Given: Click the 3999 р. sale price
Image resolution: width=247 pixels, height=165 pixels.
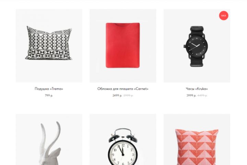Looking at the screenshot, I should [x=191, y=95].
